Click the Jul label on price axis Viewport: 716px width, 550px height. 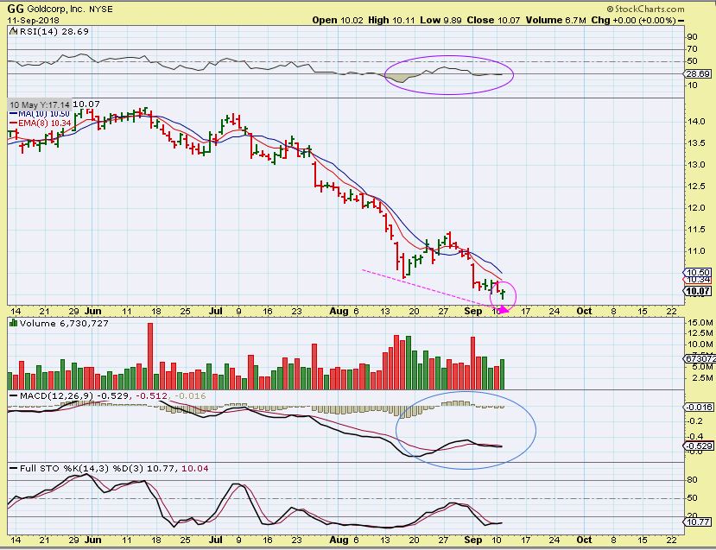coord(216,311)
